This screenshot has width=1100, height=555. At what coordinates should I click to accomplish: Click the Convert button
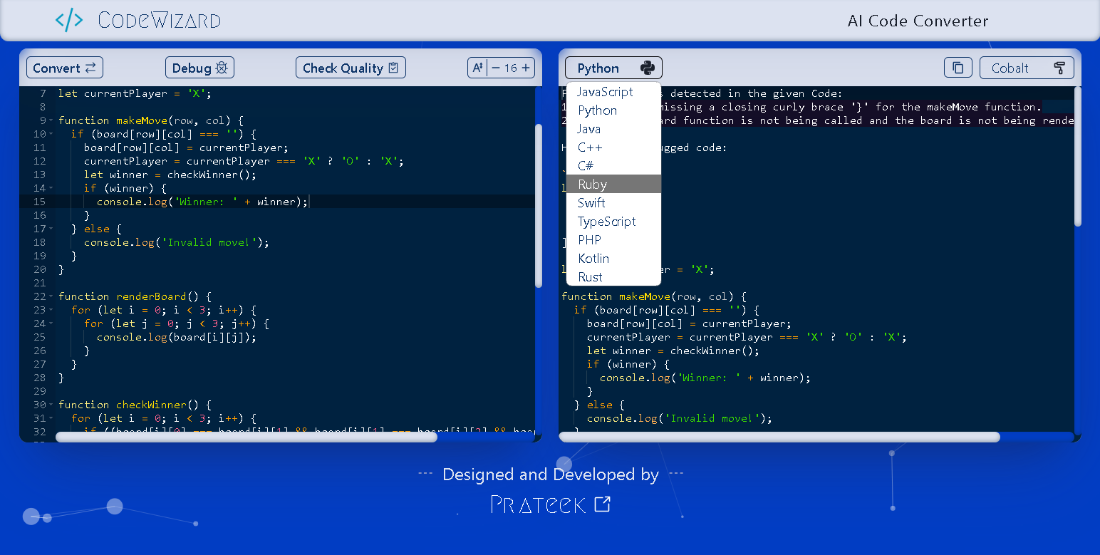pyautogui.click(x=65, y=68)
